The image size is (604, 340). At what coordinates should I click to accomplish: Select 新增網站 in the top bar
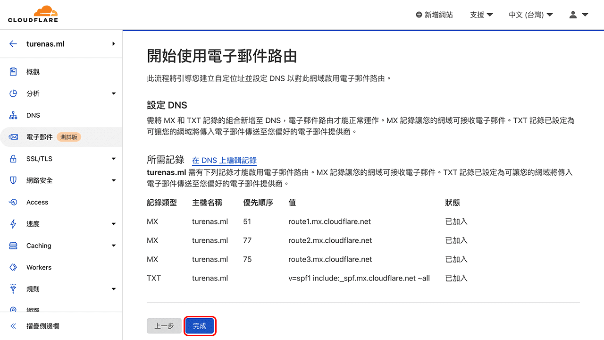[434, 15]
